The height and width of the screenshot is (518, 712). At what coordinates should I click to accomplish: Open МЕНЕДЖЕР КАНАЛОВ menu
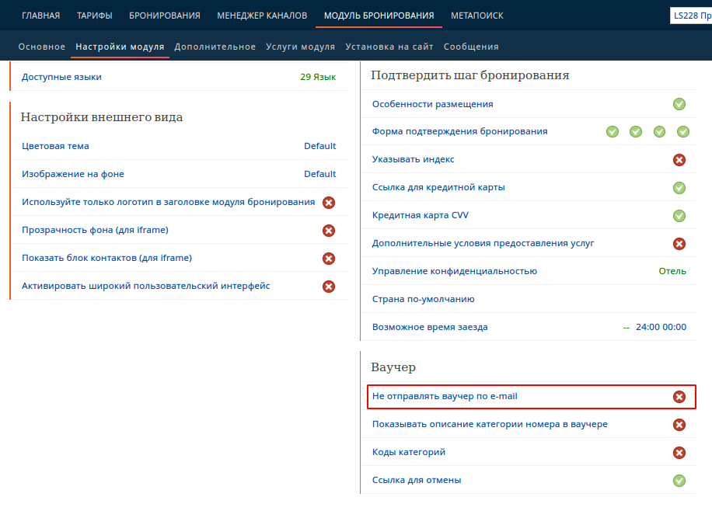[262, 16]
